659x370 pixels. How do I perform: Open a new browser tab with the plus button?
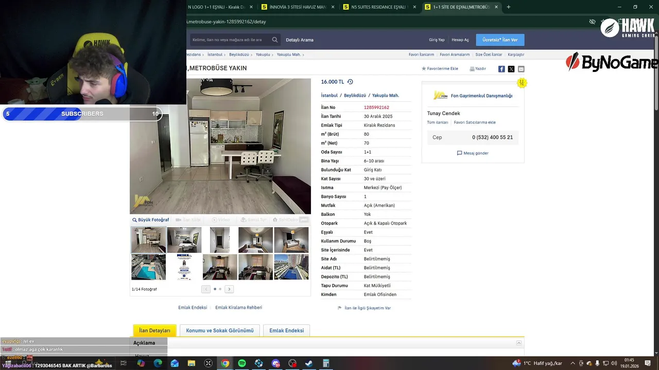[509, 7]
